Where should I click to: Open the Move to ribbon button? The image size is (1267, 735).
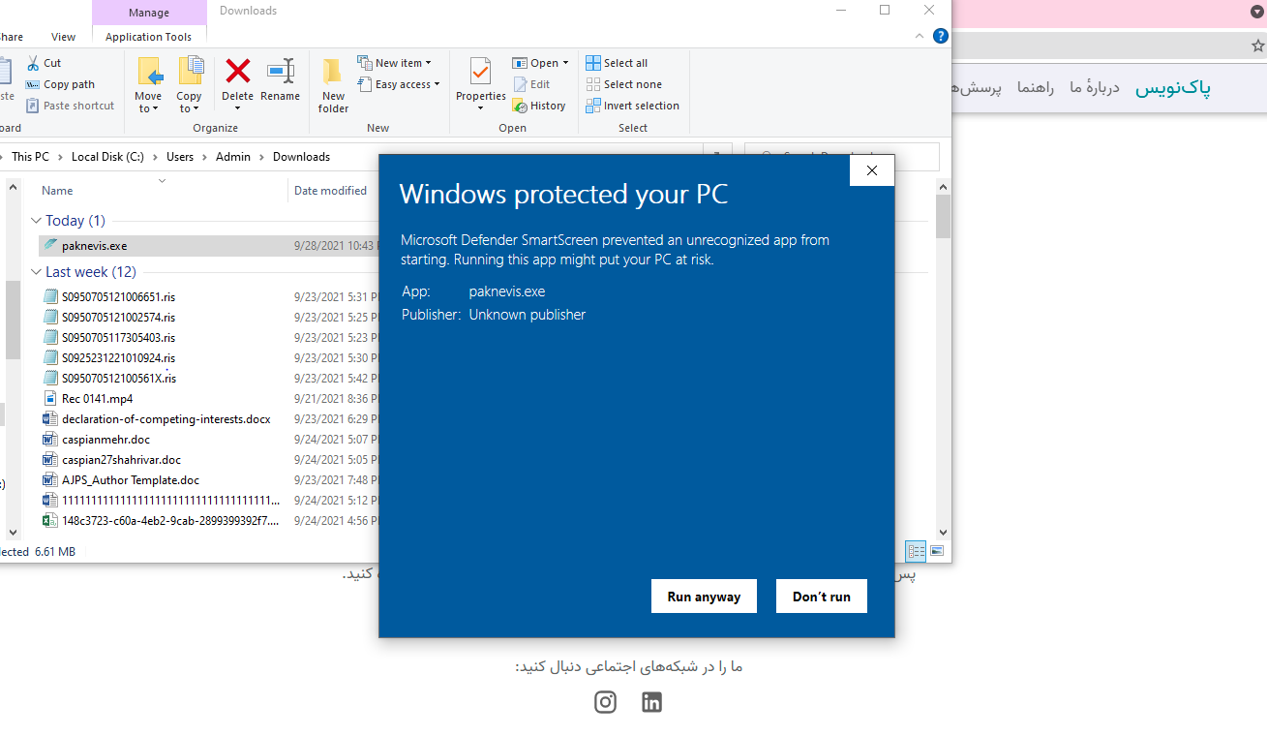pos(148,84)
